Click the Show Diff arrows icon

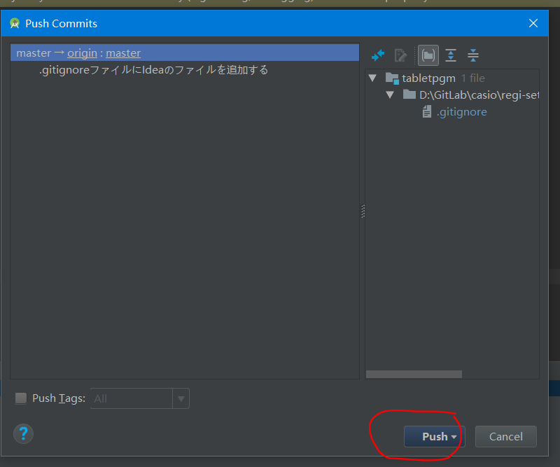(378, 55)
